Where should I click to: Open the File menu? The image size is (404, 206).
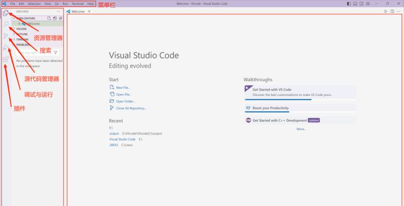[x=12, y=4]
